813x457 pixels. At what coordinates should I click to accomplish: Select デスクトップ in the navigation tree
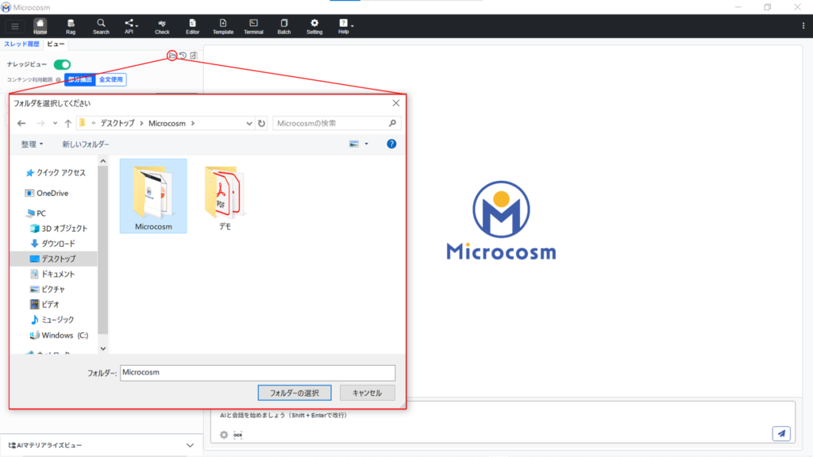[53, 259]
